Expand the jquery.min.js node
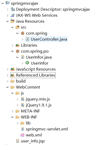Viewport: 99px width, 145px height. pos(18,99)
